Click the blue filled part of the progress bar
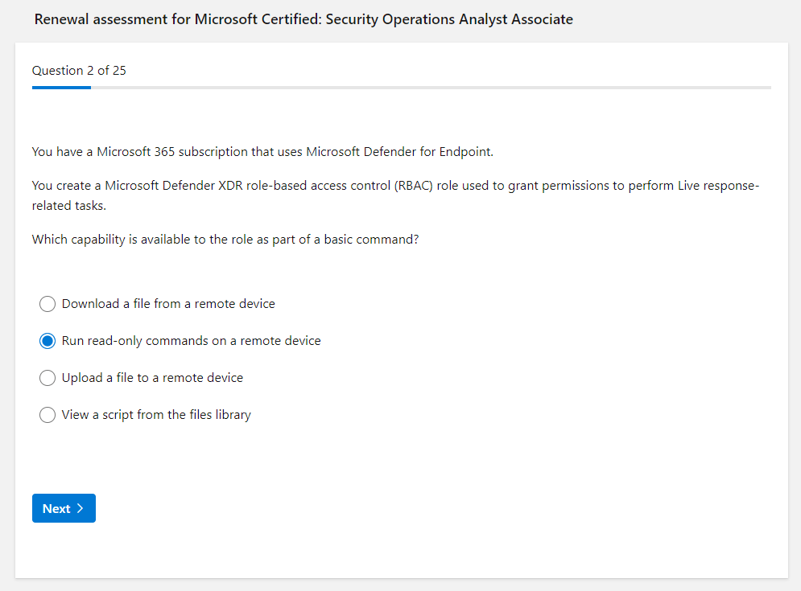 coord(61,87)
